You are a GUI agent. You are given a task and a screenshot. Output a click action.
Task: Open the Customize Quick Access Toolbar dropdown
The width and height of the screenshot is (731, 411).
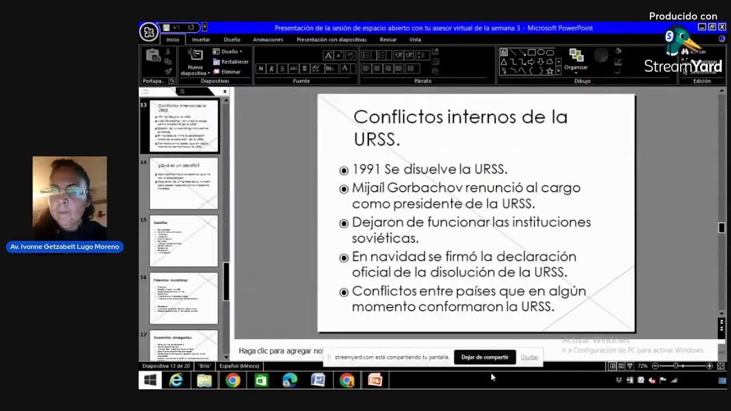click(204, 27)
